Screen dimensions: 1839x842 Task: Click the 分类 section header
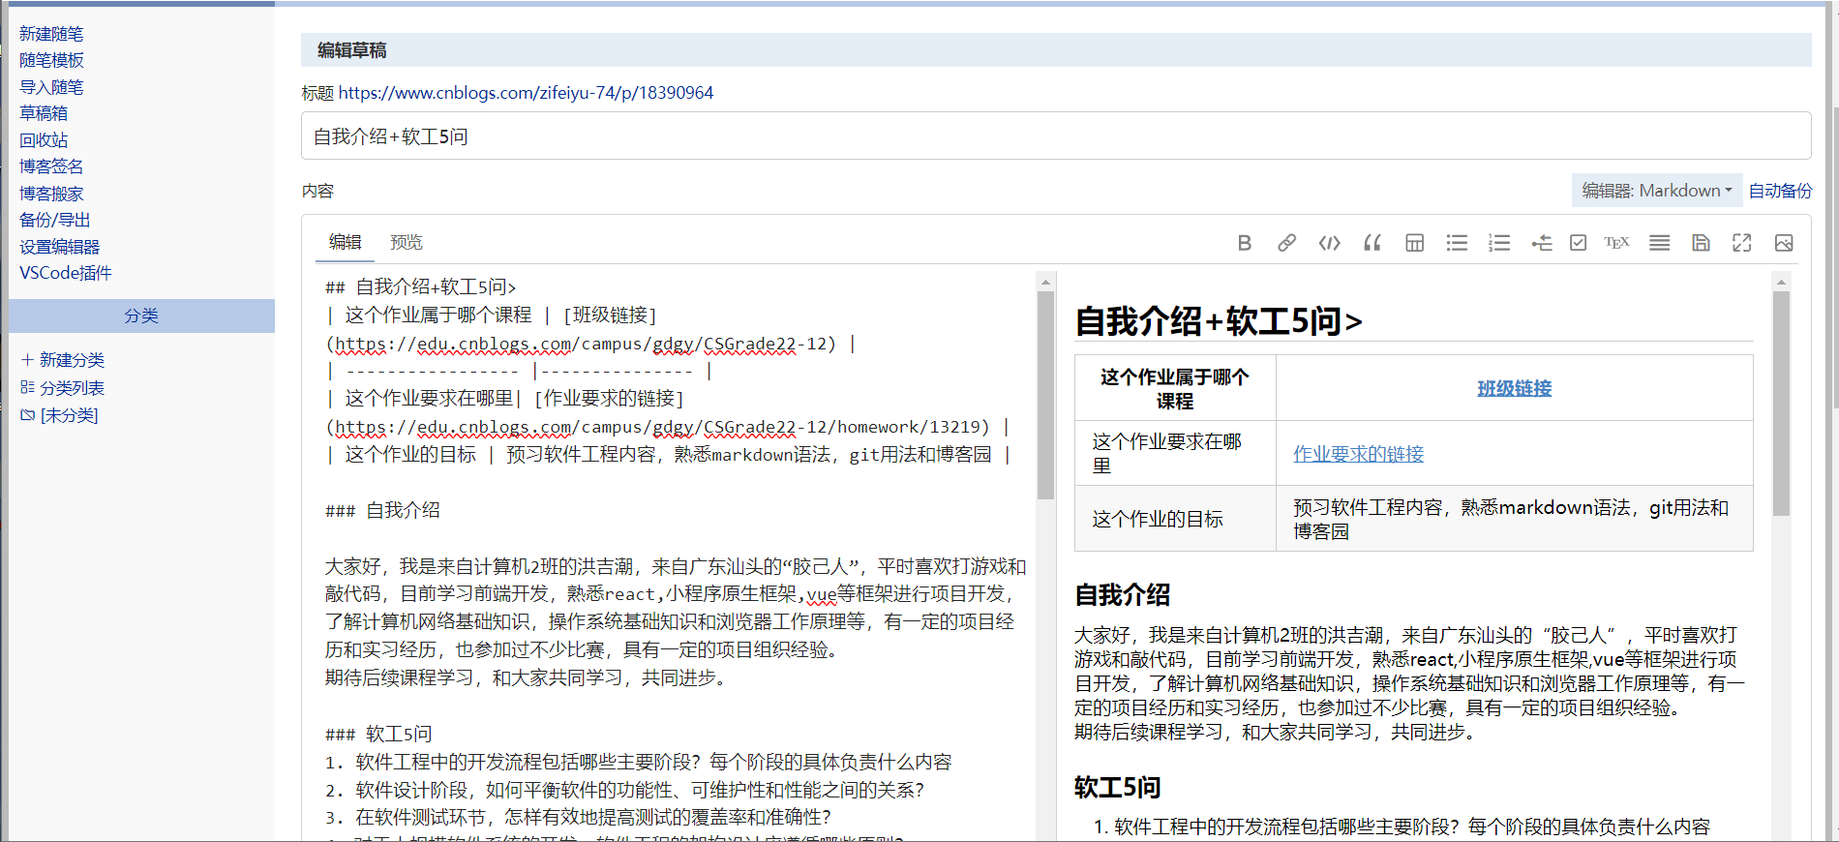[x=141, y=316]
